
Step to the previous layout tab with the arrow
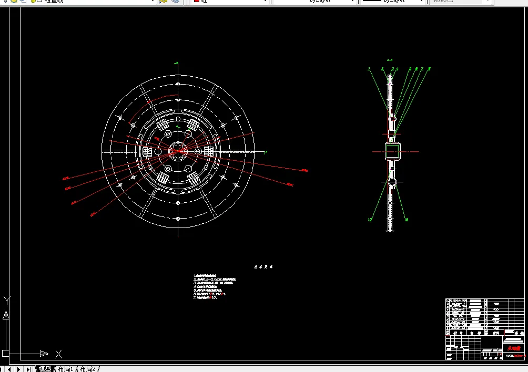[x=9, y=369]
